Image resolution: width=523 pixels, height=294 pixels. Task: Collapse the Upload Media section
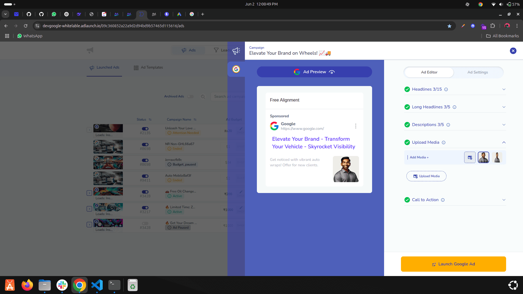(x=504, y=142)
